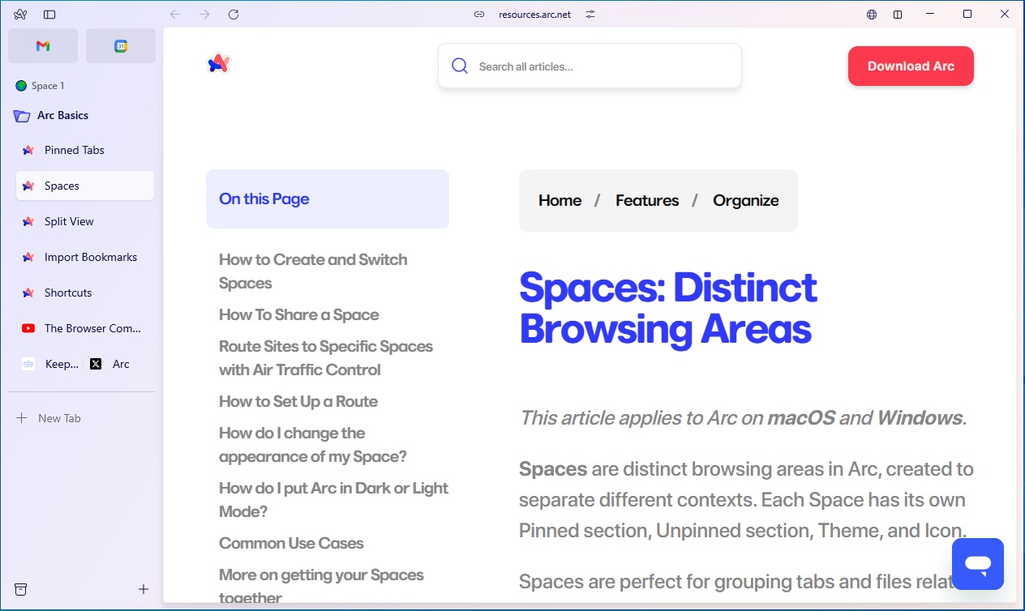Click the Download Arc button
Viewport: 1025px width, 611px height.
911,66
